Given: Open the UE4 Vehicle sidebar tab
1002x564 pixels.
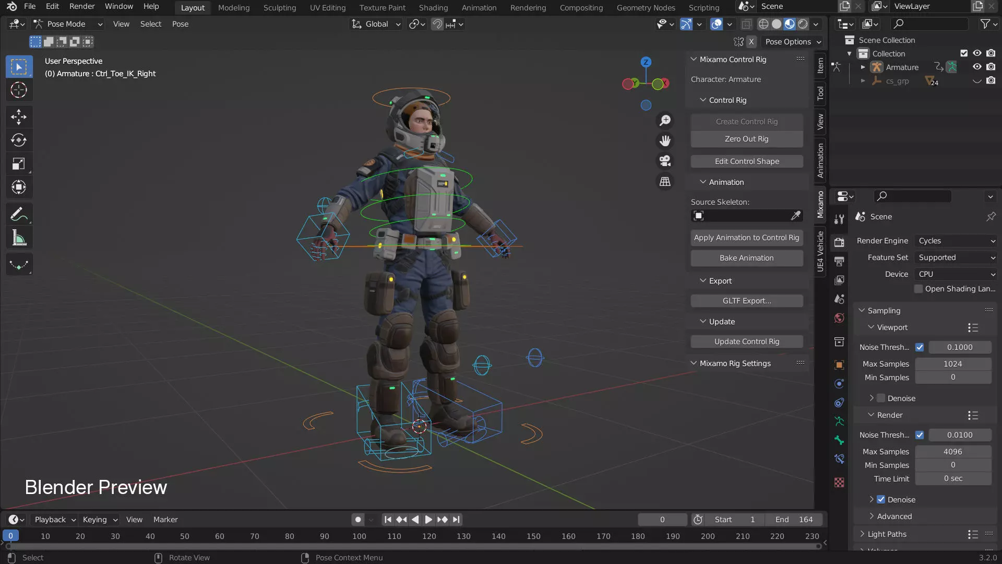Looking at the screenshot, I should pos(820,251).
